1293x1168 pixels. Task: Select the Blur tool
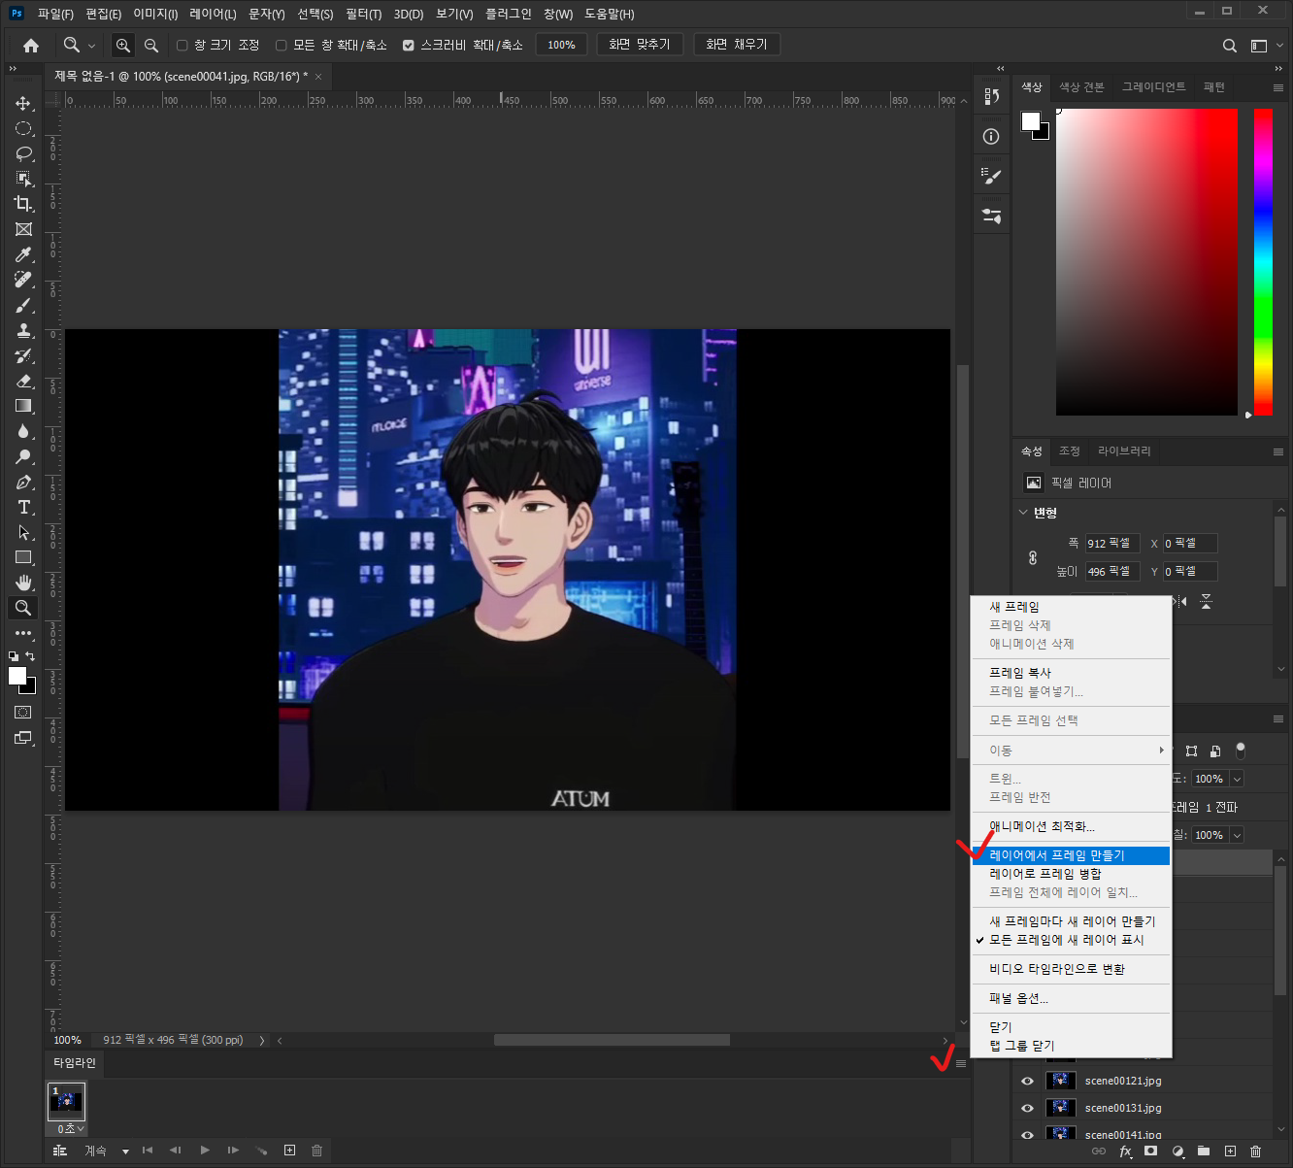(x=23, y=431)
